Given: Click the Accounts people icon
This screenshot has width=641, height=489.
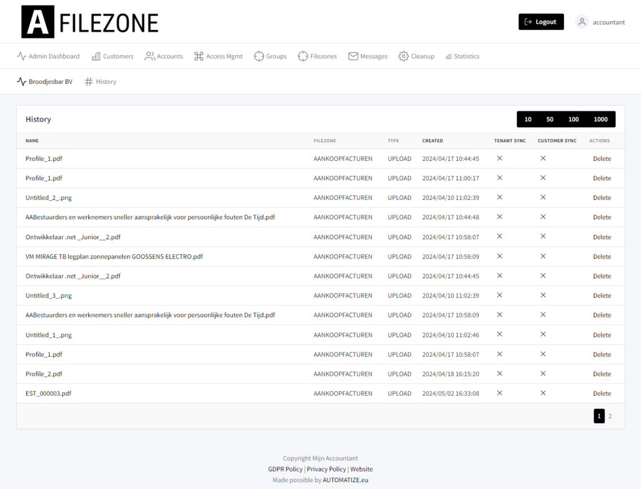Looking at the screenshot, I should pyautogui.click(x=150, y=56).
